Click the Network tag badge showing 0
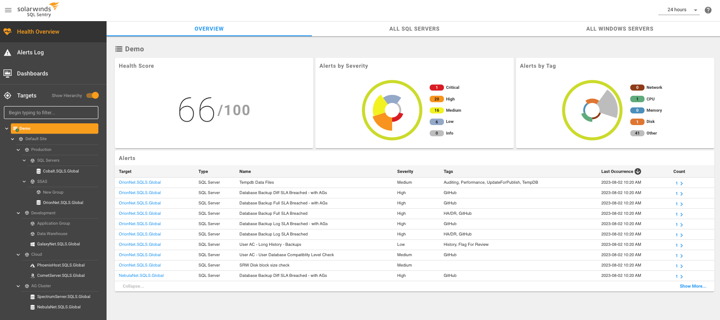The width and height of the screenshot is (720, 320). (x=637, y=88)
